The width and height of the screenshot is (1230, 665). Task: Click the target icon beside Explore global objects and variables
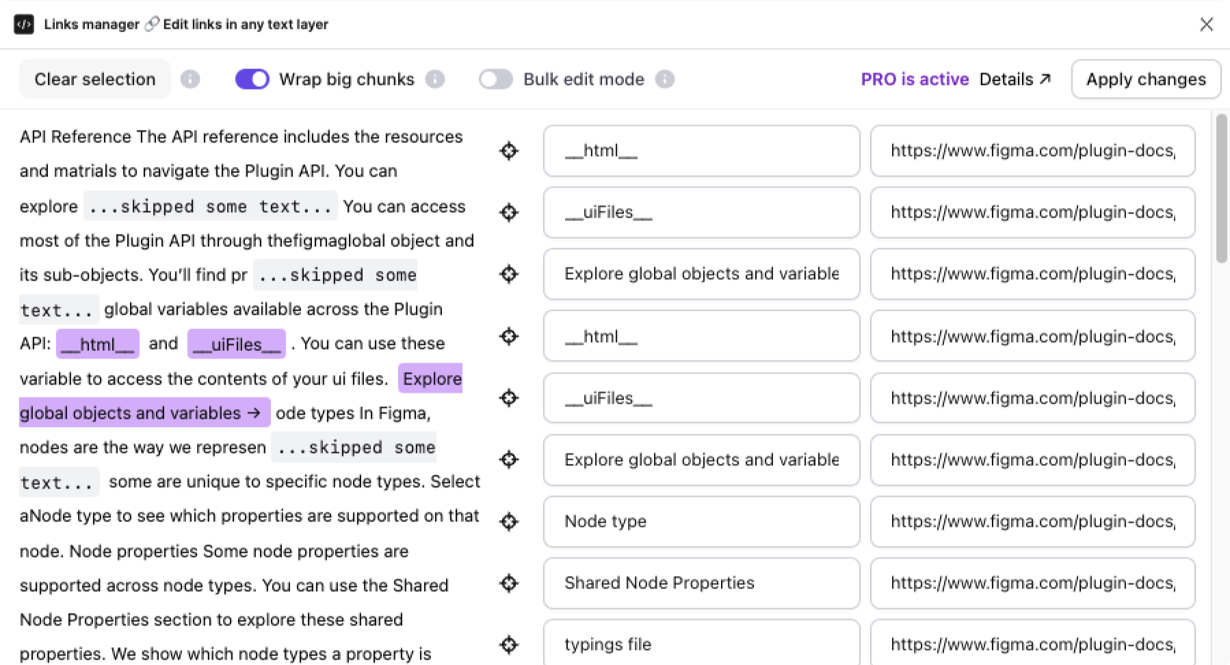[x=508, y=274]
